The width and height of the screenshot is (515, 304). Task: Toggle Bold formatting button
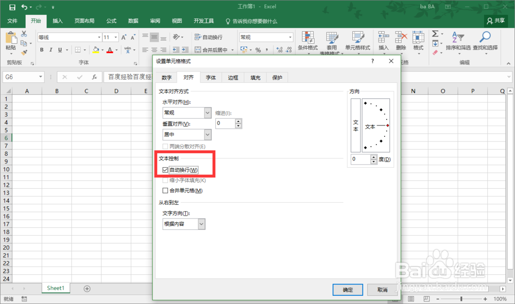[x=42, y=50]
